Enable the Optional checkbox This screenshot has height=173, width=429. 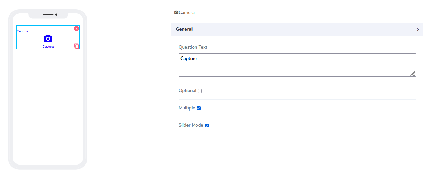[200, 91]
